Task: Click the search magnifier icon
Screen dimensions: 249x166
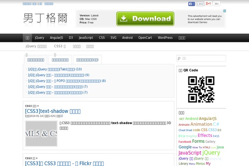Action: coord(179,59)
